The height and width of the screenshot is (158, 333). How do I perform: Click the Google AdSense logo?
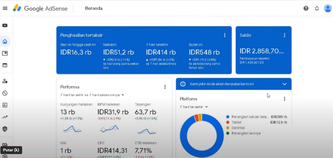click(x=40, y=8)
